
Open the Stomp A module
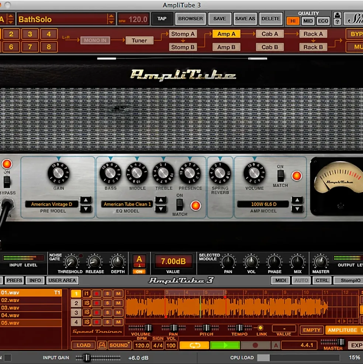pos(183,34)
